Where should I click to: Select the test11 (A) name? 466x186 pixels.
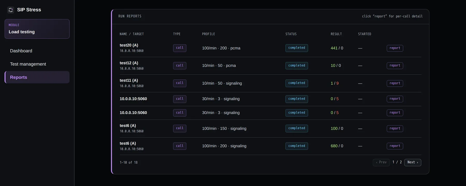[x=129, y=80]
